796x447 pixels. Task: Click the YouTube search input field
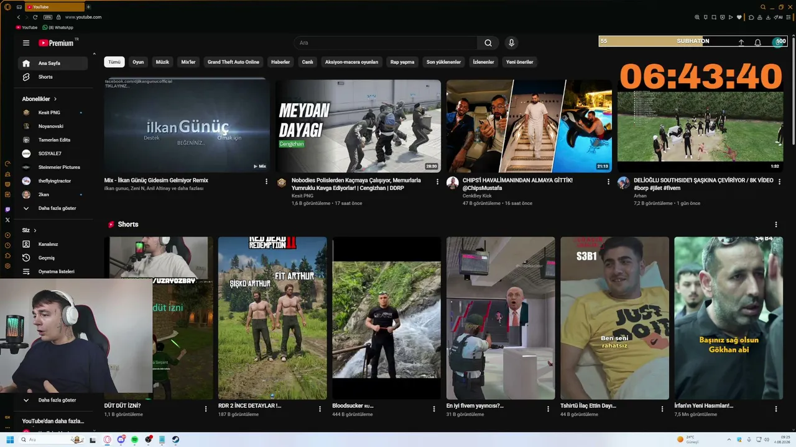[x=386, y=43]
